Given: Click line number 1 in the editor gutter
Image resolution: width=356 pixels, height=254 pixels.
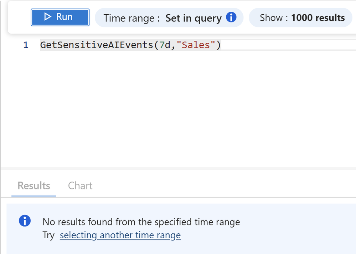Looking at the screenshot, I should 26,45.
